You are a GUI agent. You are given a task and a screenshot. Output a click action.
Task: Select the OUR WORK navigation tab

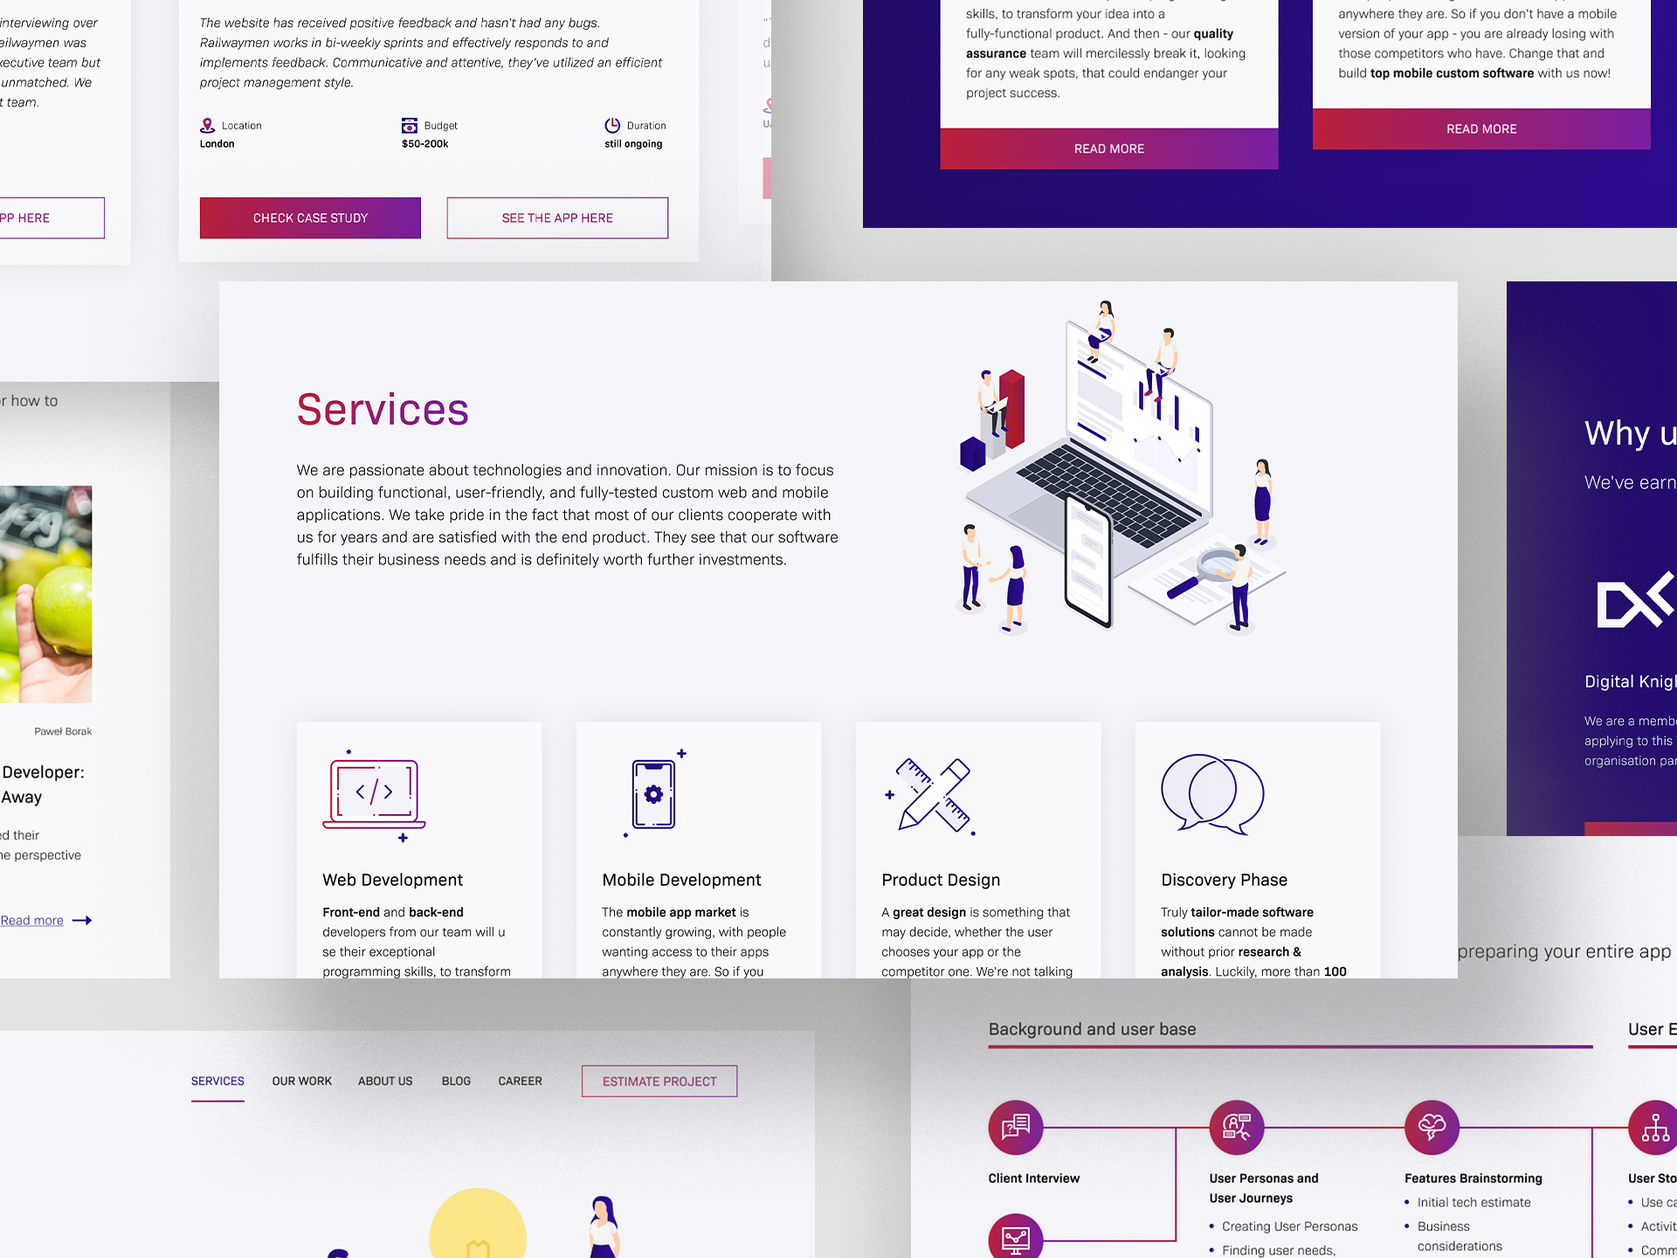click(x=301, y=1082)
